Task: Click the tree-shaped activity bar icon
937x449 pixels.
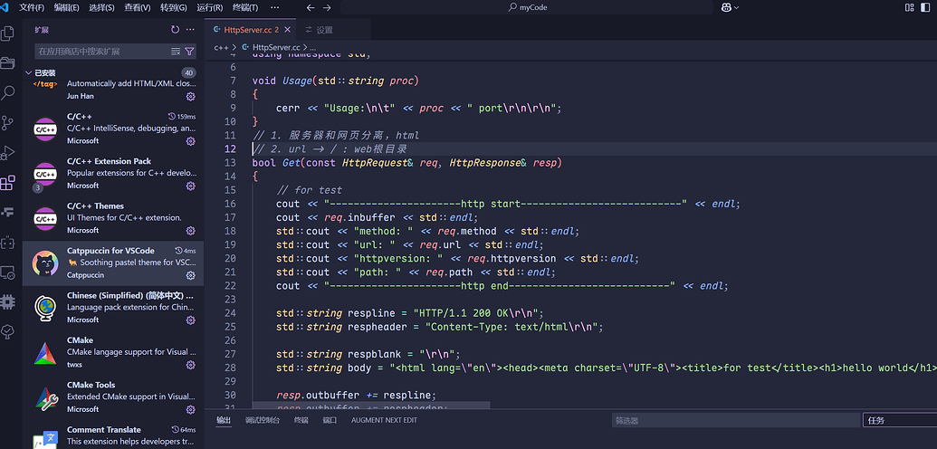Action: pos(8,331)
